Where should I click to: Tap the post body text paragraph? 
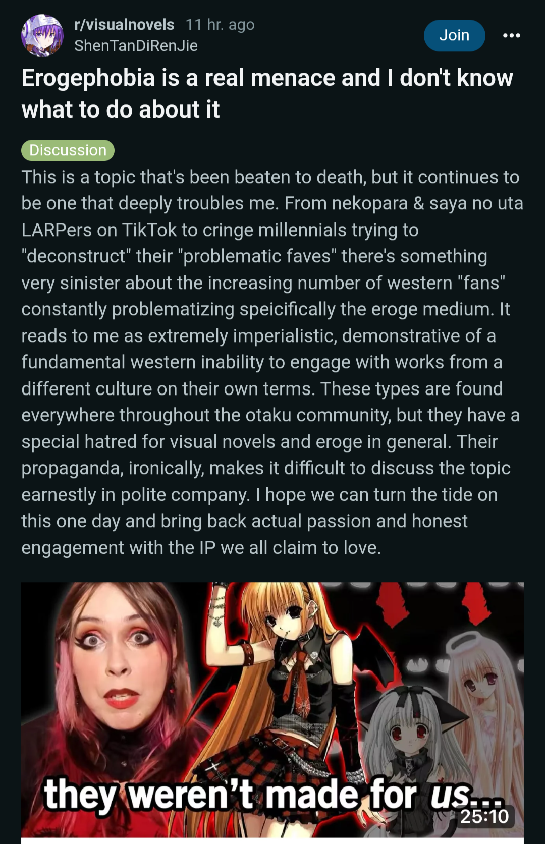click(x=272, y=362)
